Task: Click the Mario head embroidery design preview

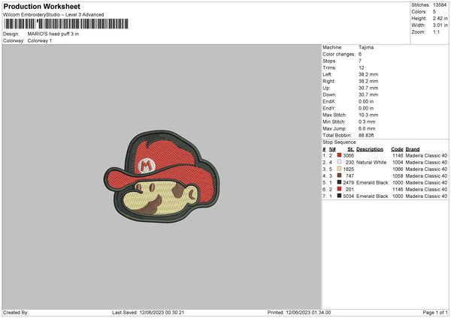Action: (x=162, y=176)
